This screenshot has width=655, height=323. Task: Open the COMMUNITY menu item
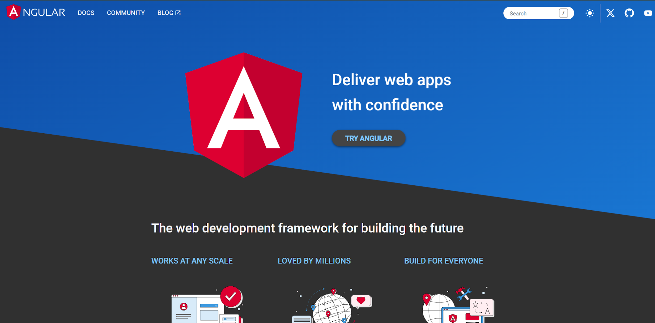tap(126, 13)
